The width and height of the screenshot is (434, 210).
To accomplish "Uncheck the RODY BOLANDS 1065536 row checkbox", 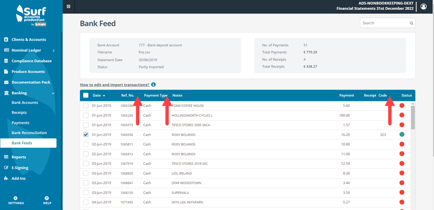I will tap(86, 135).
